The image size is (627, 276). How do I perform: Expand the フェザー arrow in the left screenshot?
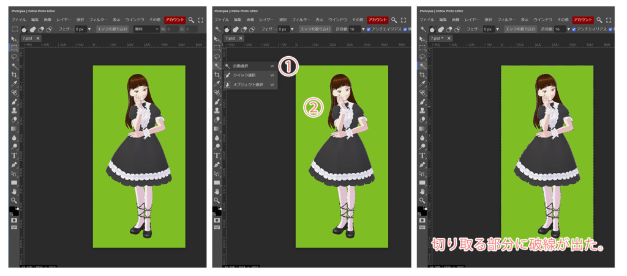[89, 29]
